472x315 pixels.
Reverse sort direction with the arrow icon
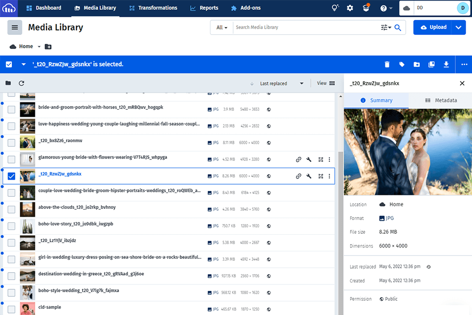point(252,84)
